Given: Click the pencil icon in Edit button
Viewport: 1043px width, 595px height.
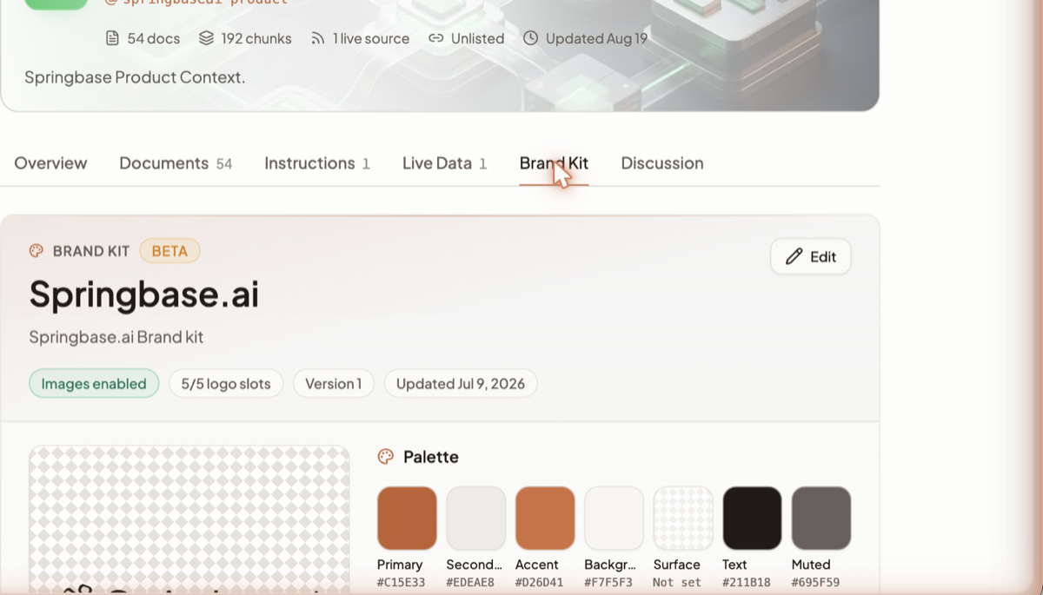Looking at the screenshot, I should tap(794, 256).
